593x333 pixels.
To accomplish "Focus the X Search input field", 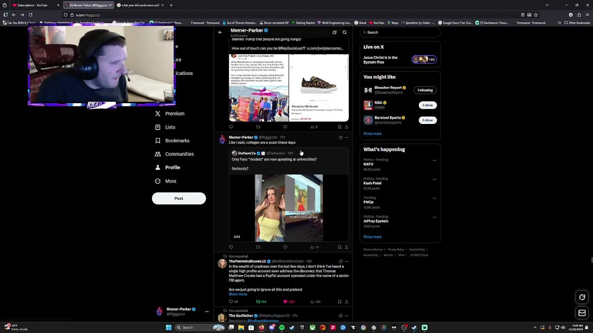I will pos(400,32).
